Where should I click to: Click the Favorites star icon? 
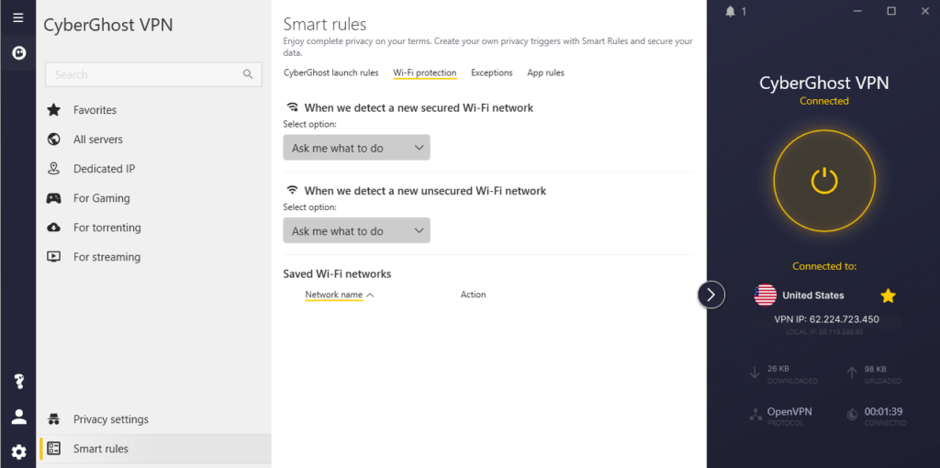coord(54,110)
